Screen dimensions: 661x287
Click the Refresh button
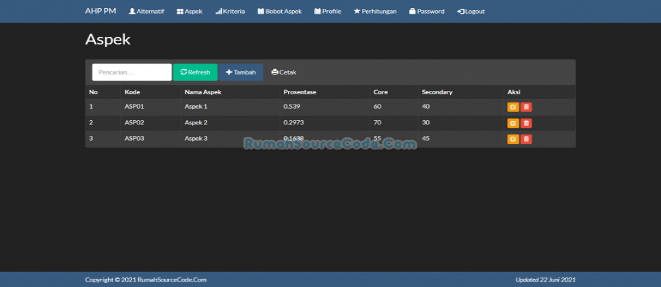tap(195, 72)
